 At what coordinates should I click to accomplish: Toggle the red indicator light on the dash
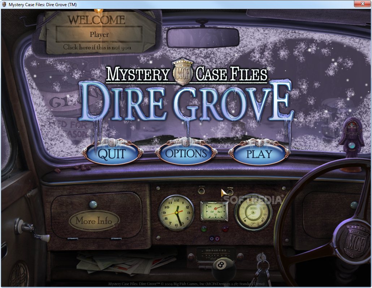point(225,229)
